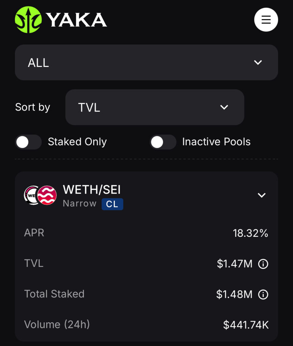Click the $441.74K Volume value

pos(246,325)
